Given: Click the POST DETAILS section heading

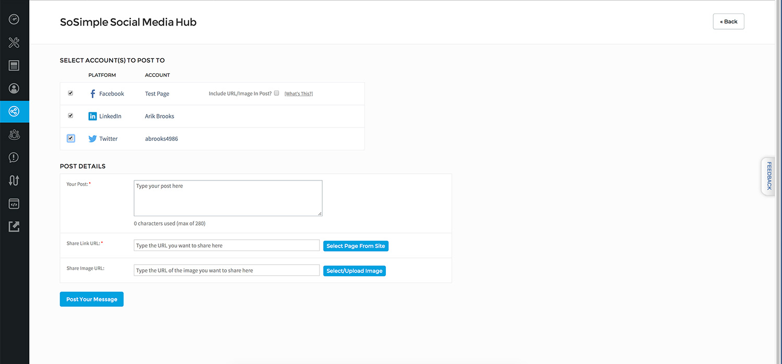Looking at the screenshot, I should click(83, 166).
